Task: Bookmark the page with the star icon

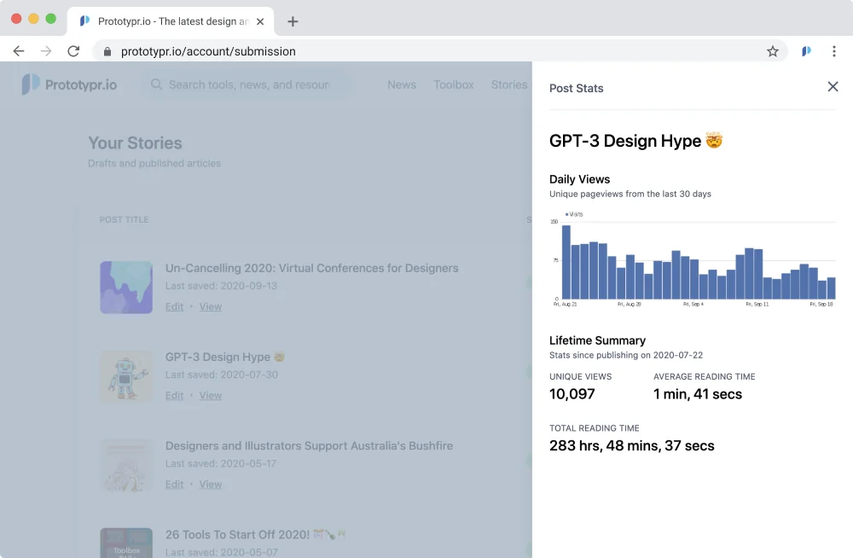Action: click(x=773, y=51)
